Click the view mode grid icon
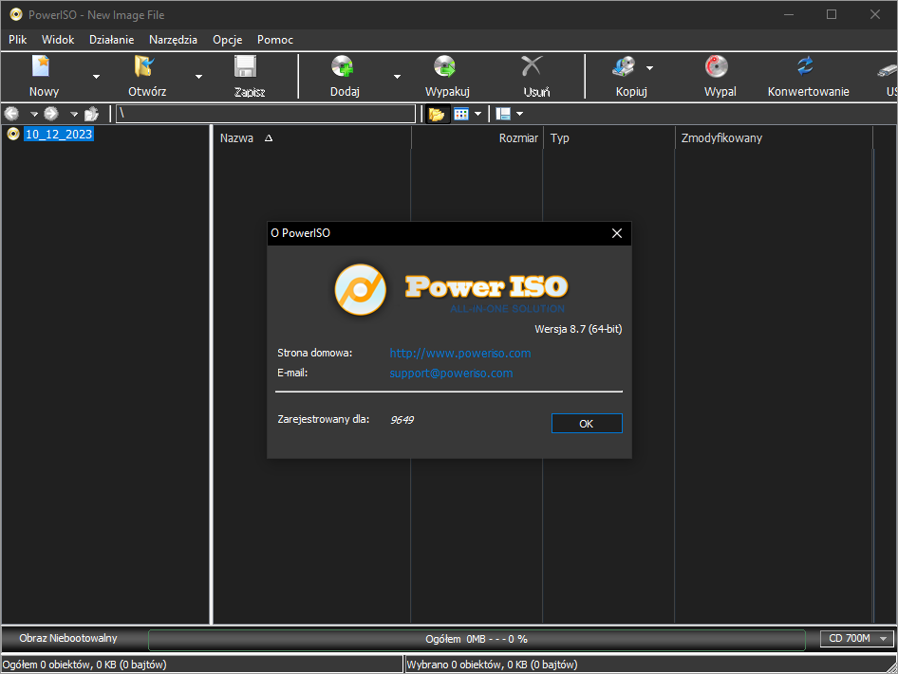898x674 pixels. (x=461, y=114)
